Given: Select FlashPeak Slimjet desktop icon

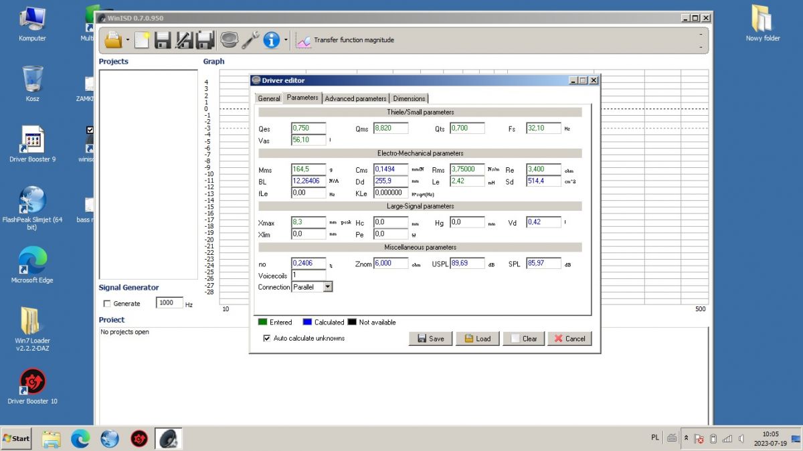Looking at the screenshot, I should [32, 208].
